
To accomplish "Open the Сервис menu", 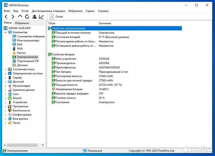I will tap(90, 11).
